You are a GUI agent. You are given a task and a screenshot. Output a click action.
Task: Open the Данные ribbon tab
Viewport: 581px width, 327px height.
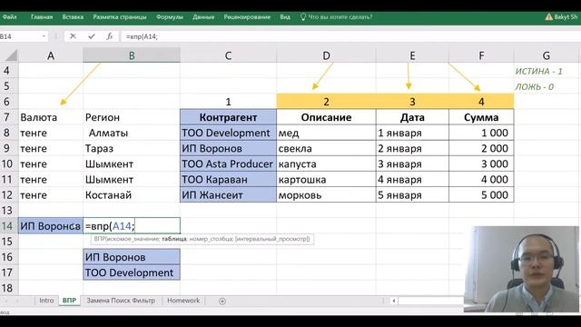tap(203, 17)
